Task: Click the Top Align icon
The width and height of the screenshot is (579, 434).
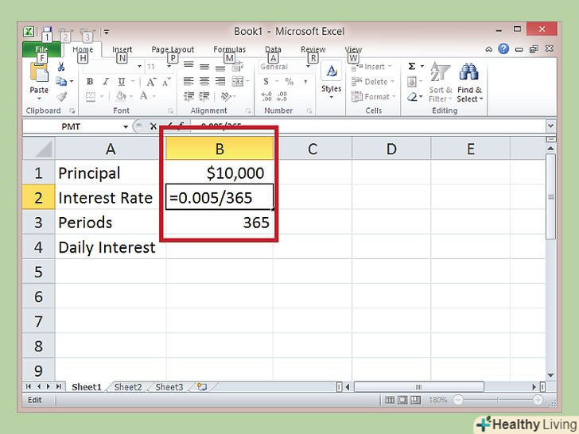Action: (x=188, y=65)
